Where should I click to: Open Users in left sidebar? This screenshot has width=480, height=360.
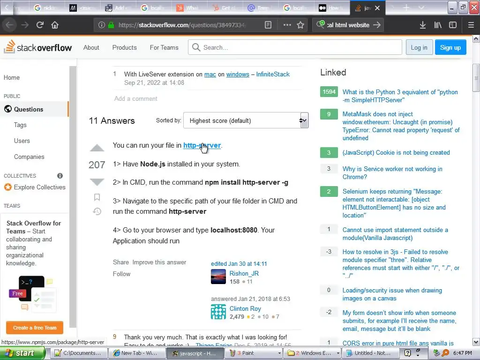22,141
